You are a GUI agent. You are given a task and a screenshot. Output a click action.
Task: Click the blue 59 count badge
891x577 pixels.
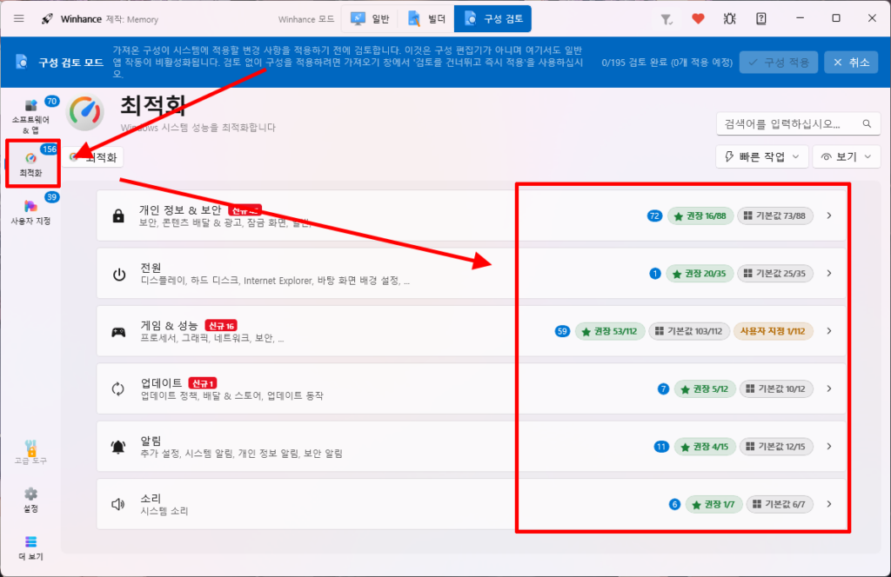562,331
